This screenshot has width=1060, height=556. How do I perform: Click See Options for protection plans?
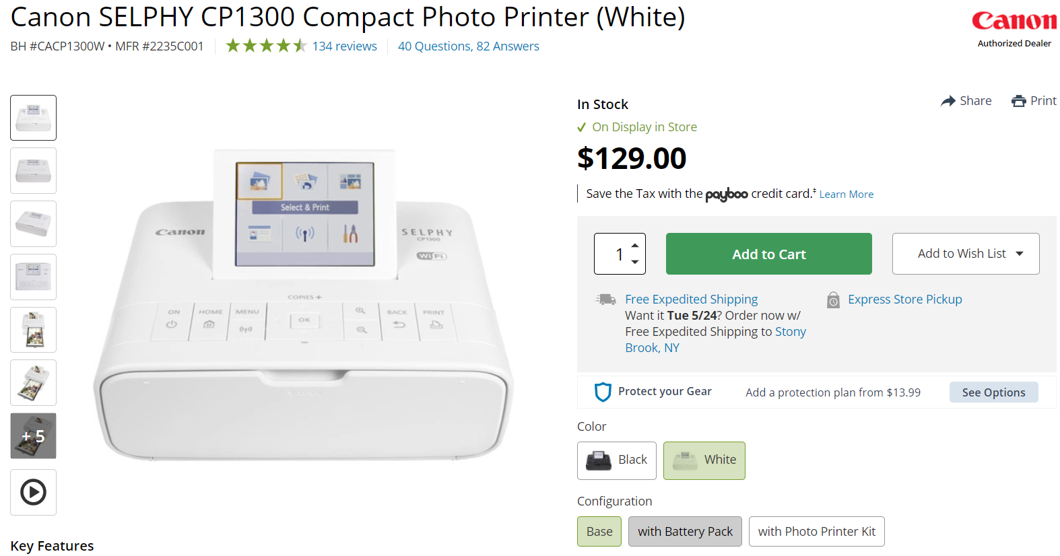coord(993,392)
